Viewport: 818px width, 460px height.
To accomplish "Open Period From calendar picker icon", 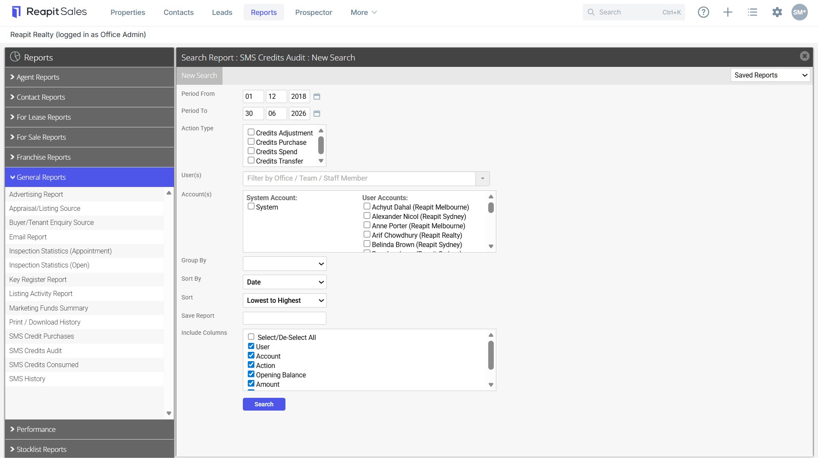I will 317,97.
